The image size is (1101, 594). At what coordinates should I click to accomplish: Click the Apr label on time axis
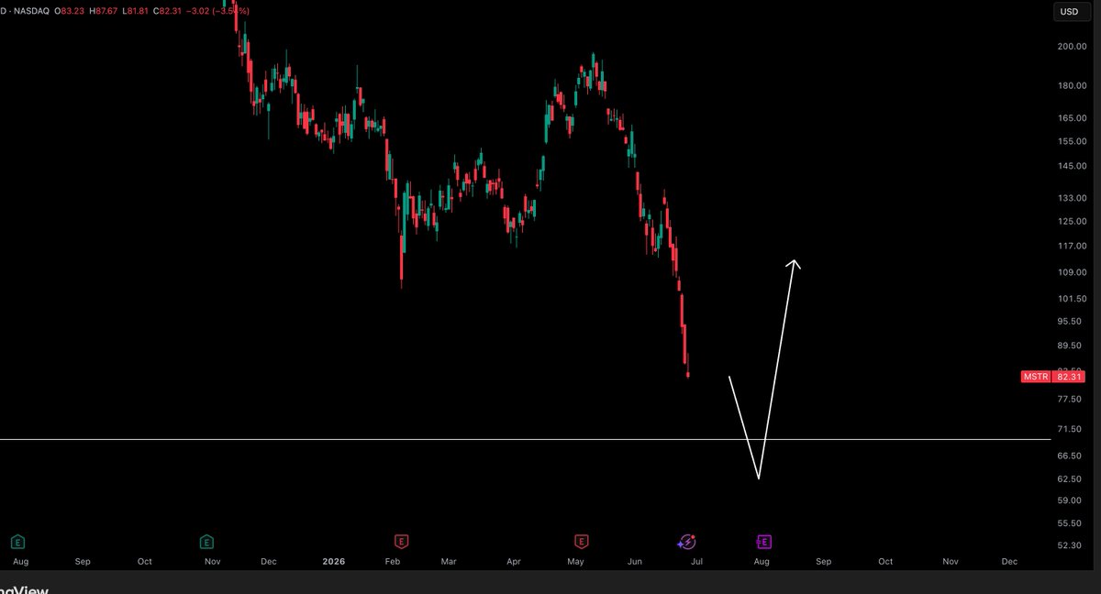coord(513,561)
